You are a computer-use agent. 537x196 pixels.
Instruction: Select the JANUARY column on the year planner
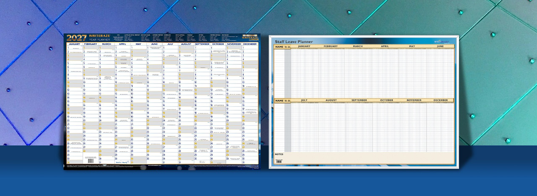[x=74, y=103]
